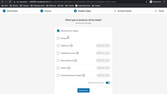Open the Сериалы bookmarks folder
This screenshot has width=167, height=94.
[24, 6]
